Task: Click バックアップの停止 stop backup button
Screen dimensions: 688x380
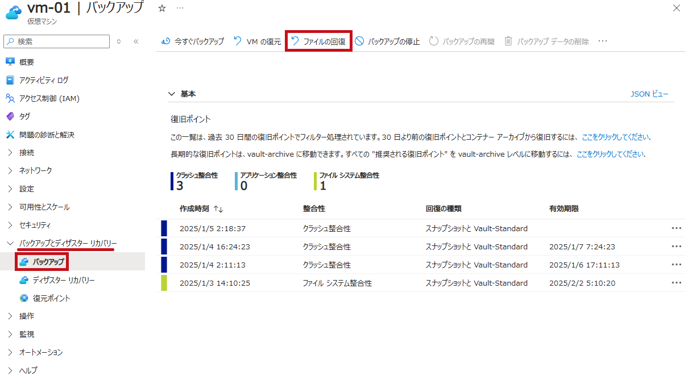Action: point(387,41)
